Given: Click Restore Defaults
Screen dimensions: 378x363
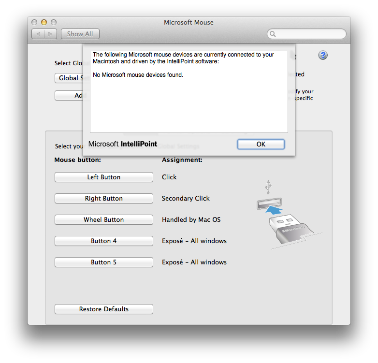Looking at the screenshot, I should pos(104,309).
